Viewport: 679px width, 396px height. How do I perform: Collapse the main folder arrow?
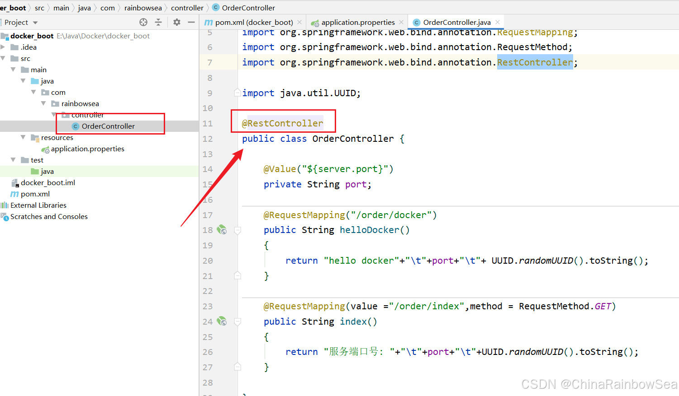[13, 70]
